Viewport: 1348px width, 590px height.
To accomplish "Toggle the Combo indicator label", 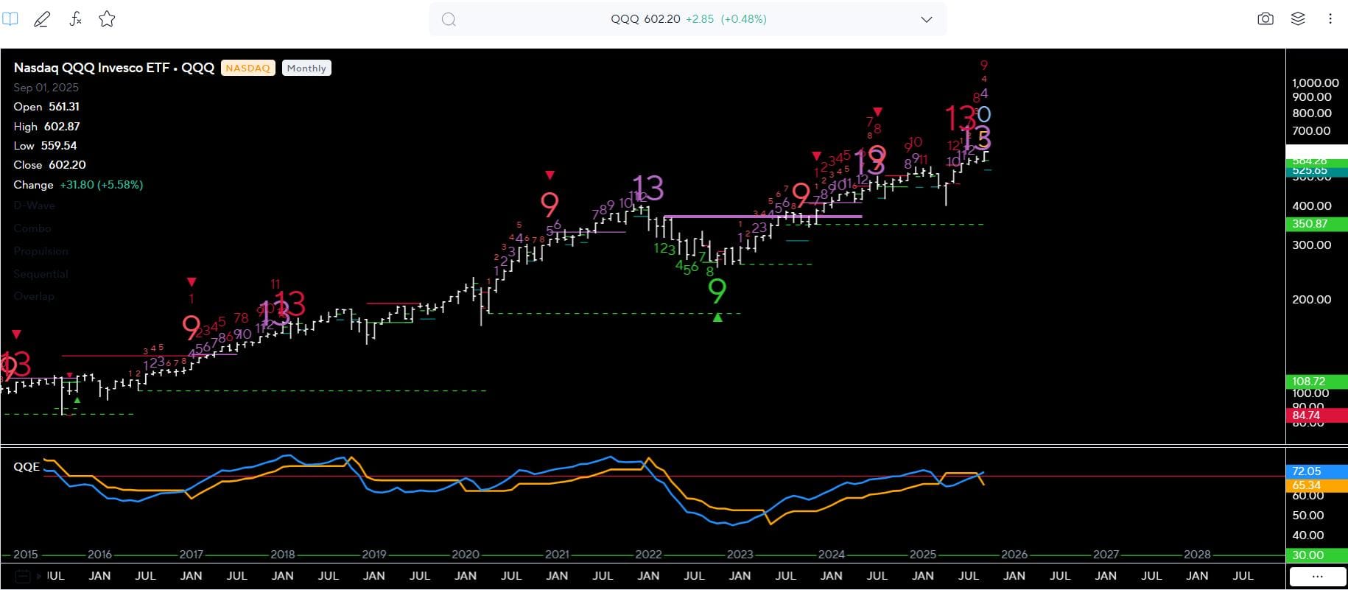I will coord(32,228).
